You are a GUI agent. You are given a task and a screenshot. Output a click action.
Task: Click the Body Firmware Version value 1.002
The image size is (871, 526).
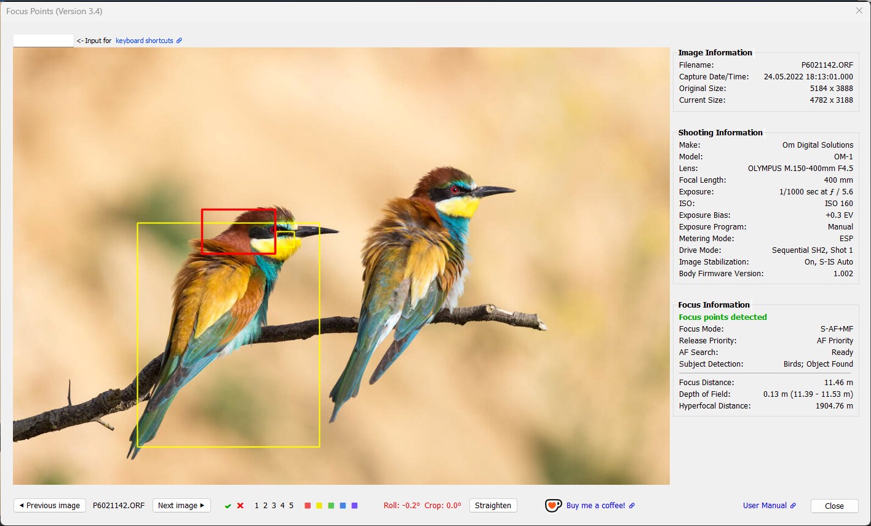click(x=843, y=274)
